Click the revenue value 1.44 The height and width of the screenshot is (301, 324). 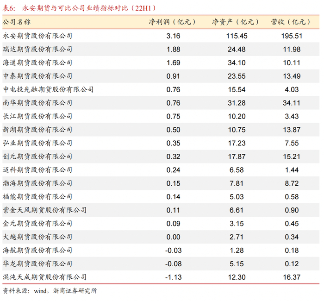coord(292,170)
